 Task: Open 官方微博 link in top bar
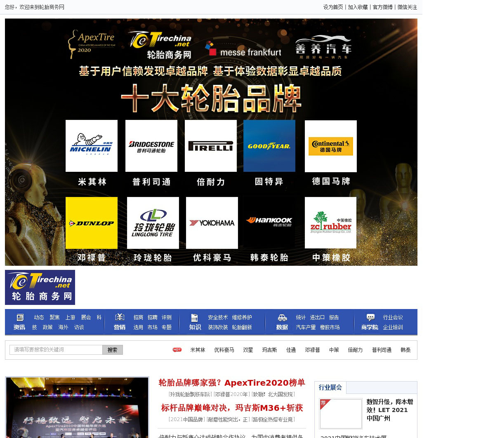tap(383, 7)
